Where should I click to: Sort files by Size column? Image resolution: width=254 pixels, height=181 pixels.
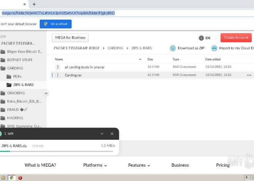pos(150,59)
